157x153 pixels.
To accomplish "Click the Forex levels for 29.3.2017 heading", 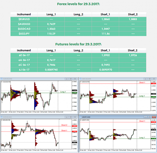I will pyautogui.click(x=78, y=4).
